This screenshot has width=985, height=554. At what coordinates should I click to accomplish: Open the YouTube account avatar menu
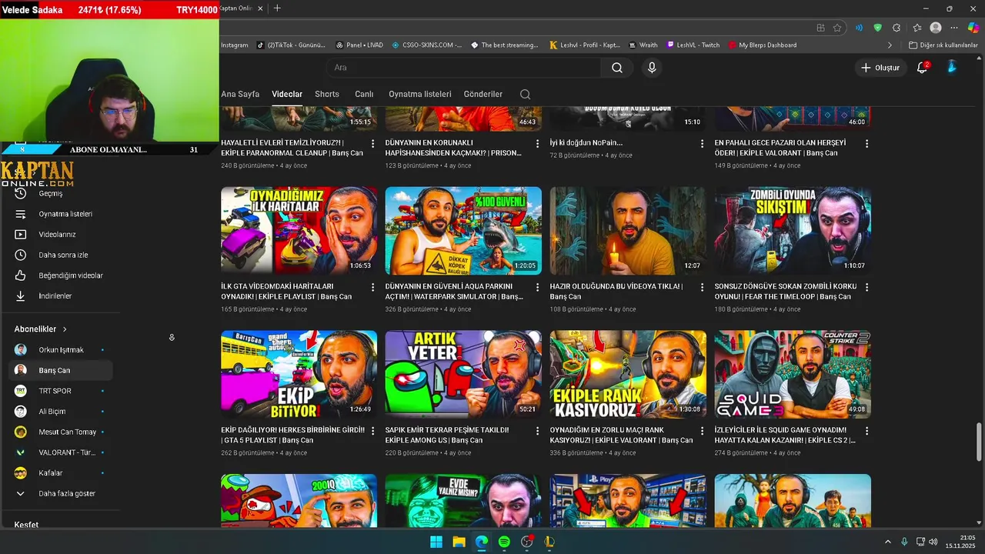[x=952, y=68]
